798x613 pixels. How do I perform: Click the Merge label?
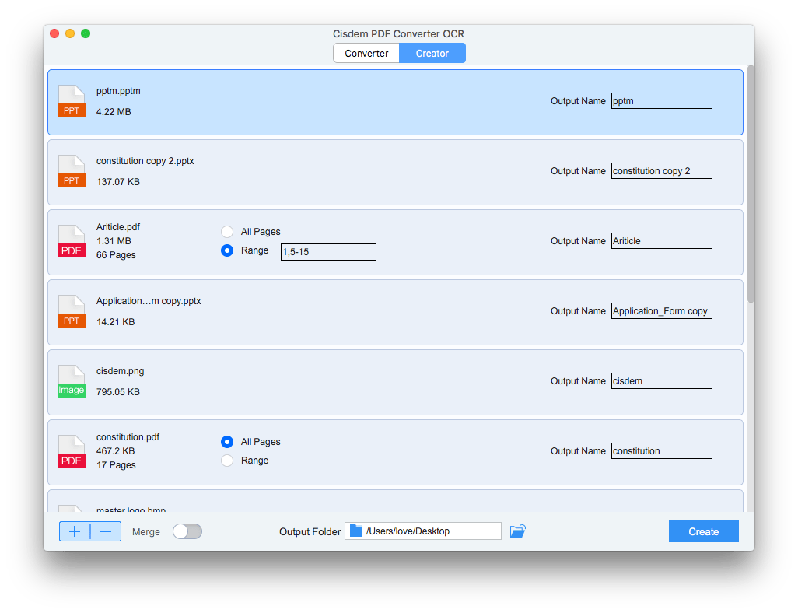tap(146, 531)
